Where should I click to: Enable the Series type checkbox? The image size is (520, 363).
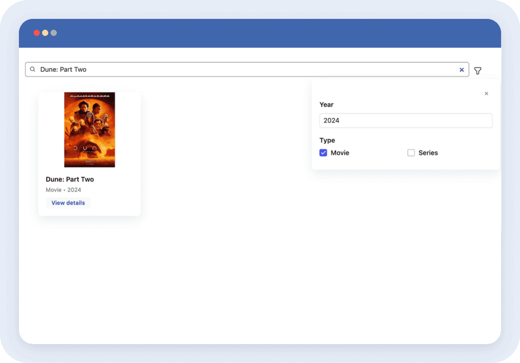(x=411, y=153)
